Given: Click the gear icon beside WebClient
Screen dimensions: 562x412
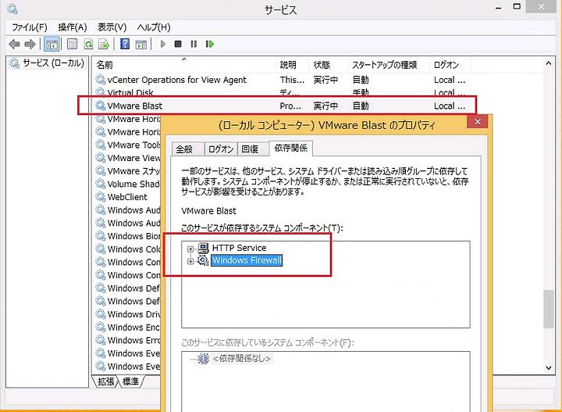Looking at the screenshot, I should pyautogui.click(x=101, y=197).
